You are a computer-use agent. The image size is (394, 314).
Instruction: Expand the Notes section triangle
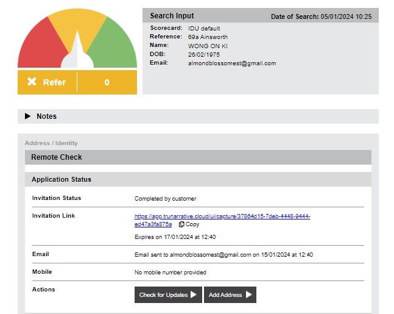click(x=27, y=116)
